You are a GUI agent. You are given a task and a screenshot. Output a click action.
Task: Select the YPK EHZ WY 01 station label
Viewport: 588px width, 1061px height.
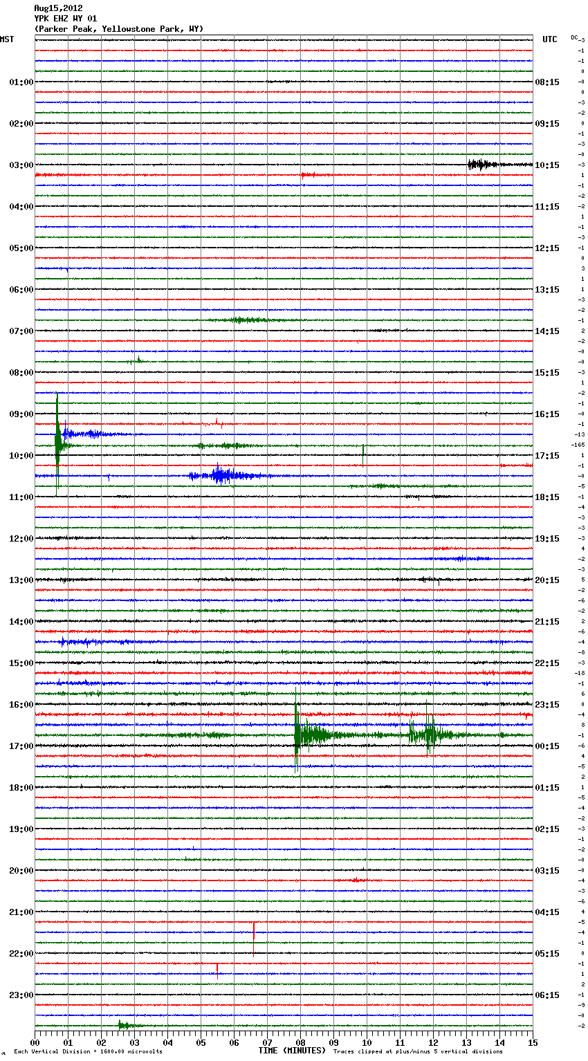point(66,19)
